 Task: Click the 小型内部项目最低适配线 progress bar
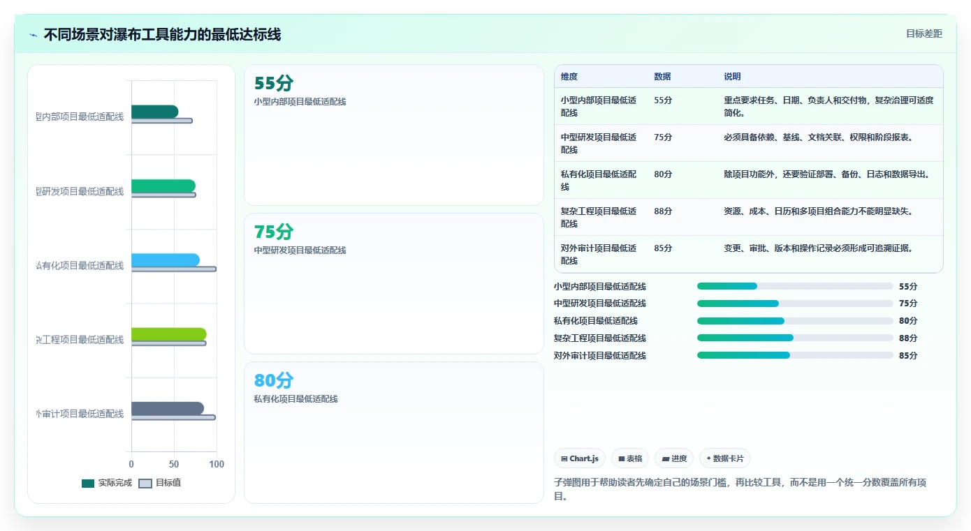click(x=795, y=286)
